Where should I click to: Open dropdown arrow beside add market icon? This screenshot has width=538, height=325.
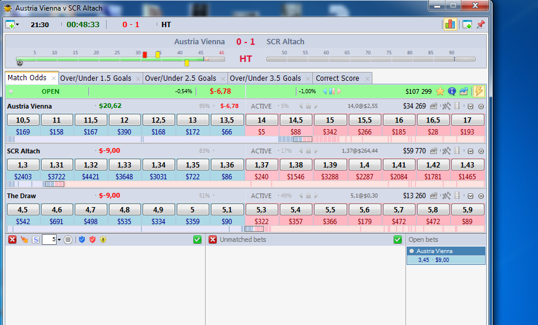[18, 25]
